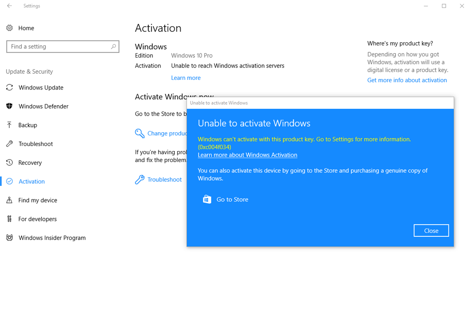Open the Home settings page
471x331 pixels.
(26, 28)
